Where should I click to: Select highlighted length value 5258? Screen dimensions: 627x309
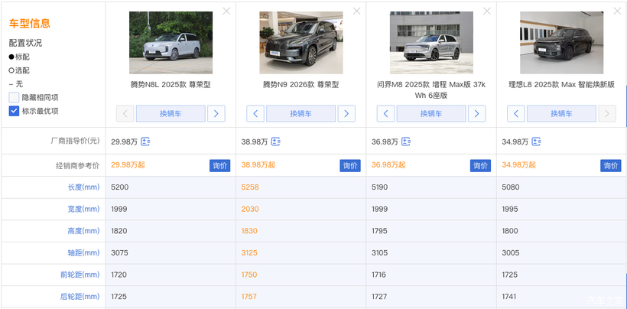250,187
